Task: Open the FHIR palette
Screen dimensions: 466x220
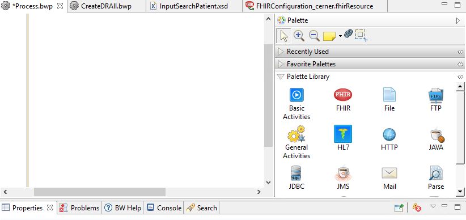Action: pyautogui.click(x=343, y=100)
